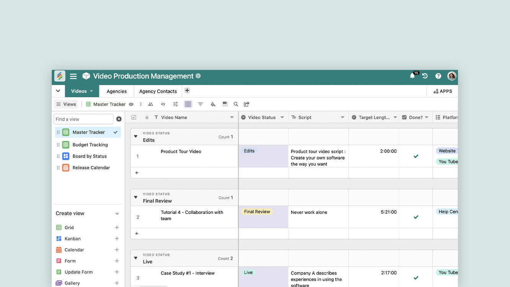Open the row color paint bucket icon
The height and width of the screenshot is (287, 510).
[213, 104]
